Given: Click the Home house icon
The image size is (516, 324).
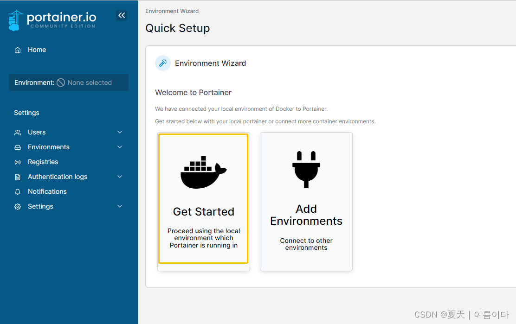Looking at the screenshot, I should coord(18,50).
